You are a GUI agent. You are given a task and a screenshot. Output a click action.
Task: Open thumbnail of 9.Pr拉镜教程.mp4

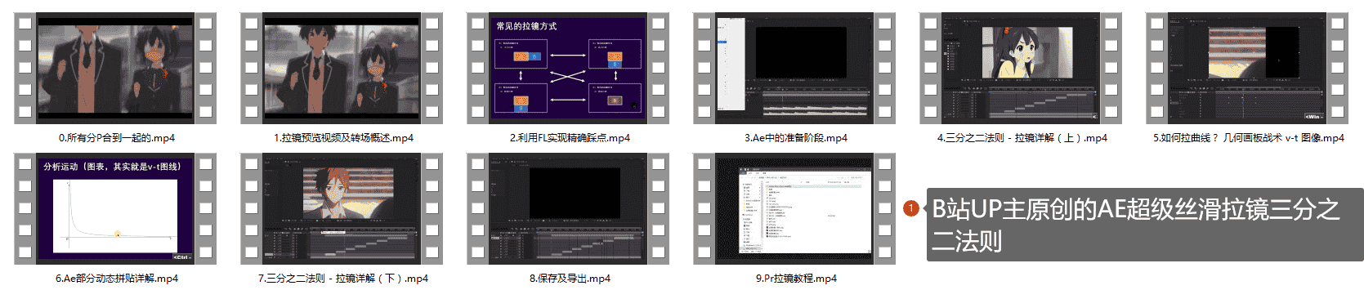794,208
